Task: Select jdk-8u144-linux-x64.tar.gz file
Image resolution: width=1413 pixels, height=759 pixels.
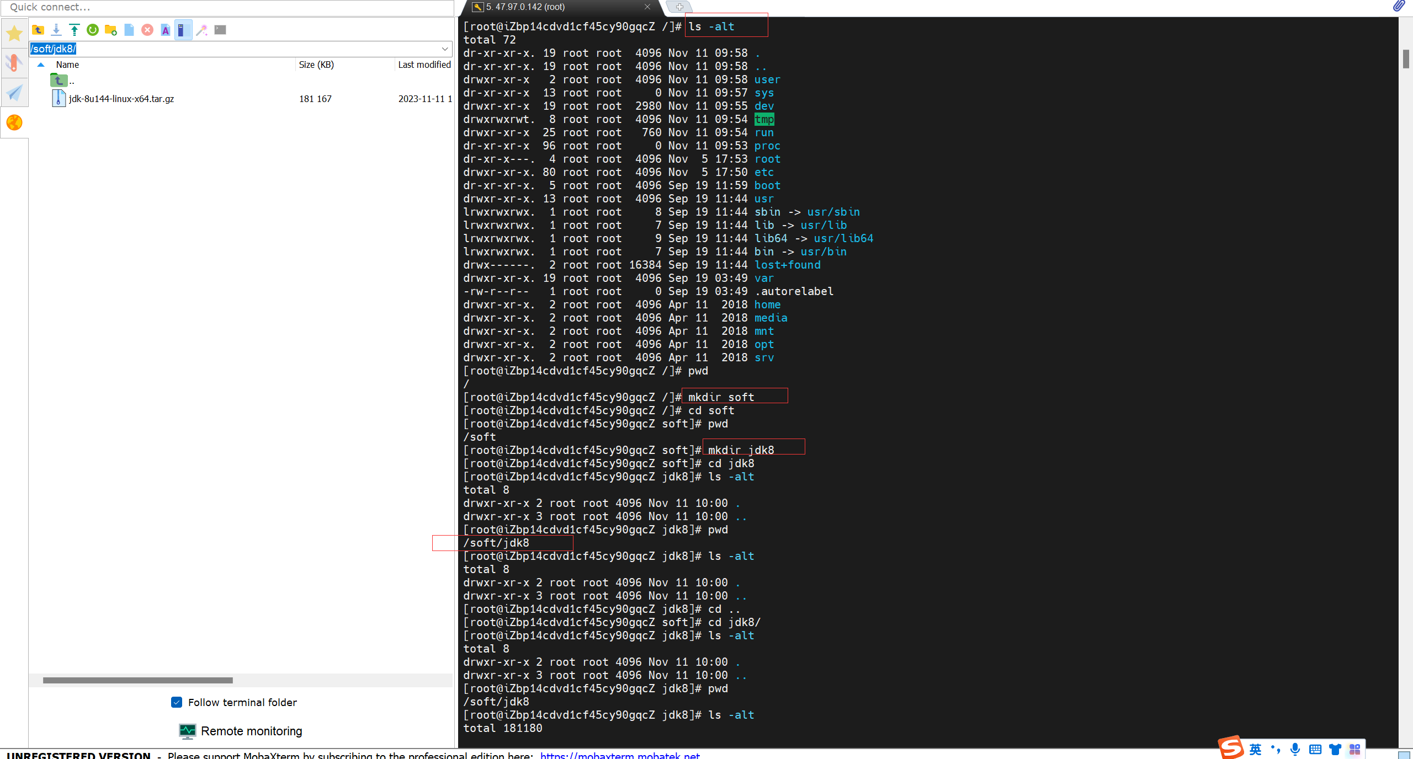Action: click(121, 99)
